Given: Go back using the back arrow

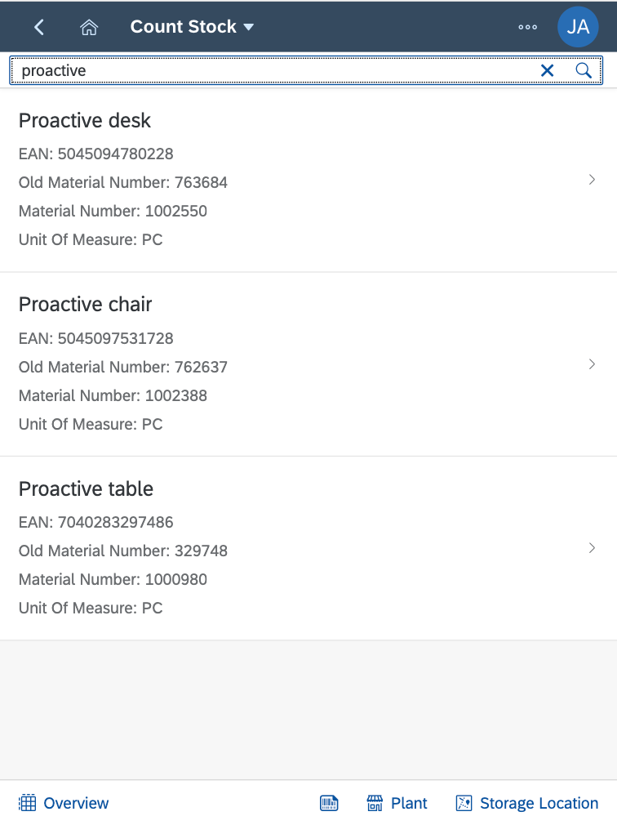Looking at the screenshot, I should [39, 27].
